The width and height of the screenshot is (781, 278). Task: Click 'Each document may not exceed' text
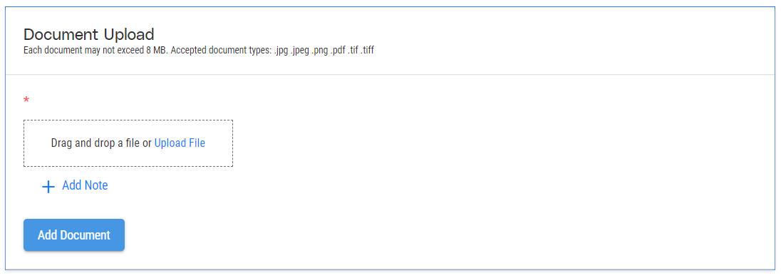coord(83,51)
